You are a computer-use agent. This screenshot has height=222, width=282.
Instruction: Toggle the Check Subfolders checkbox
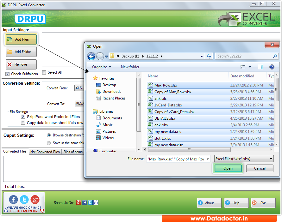(x=7, y=74)
